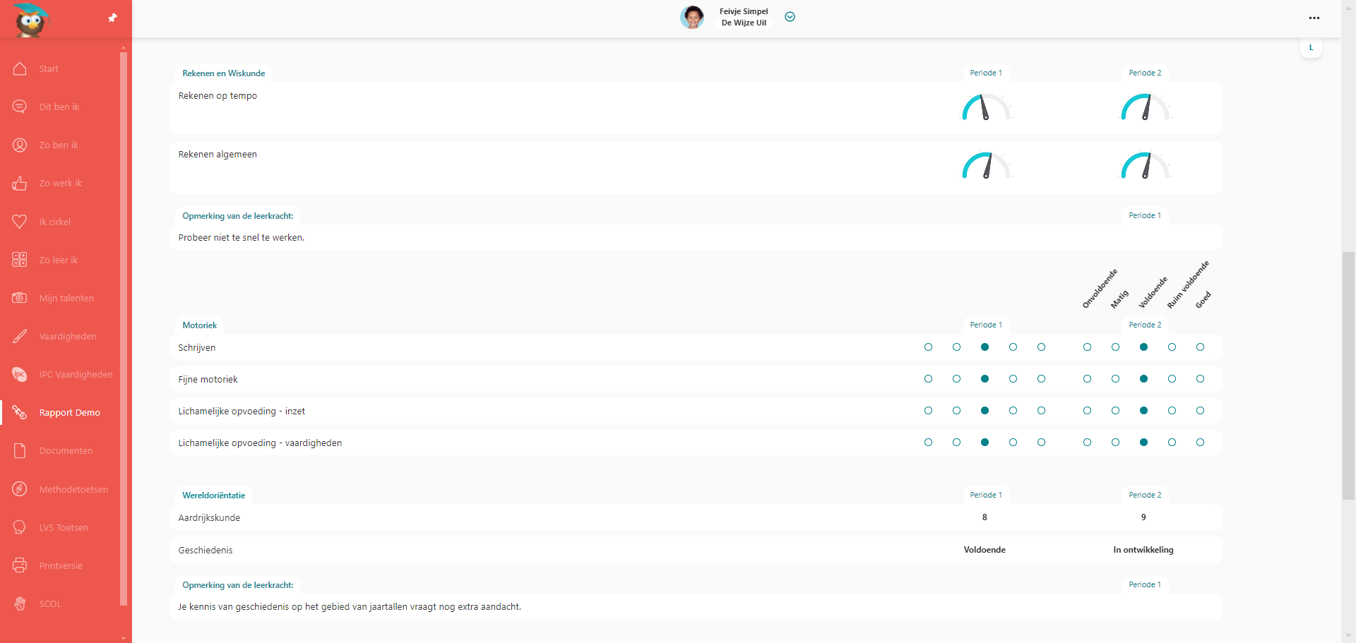Click Rekenen op tempo Periode 2 gauge
Viewport: 1356px width, 643px height.
(1145, 107)
